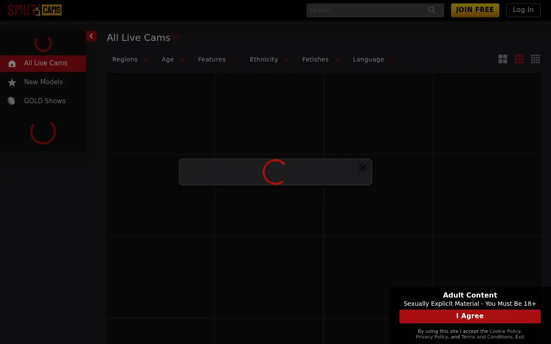Switch to medium grid view
This screenshot has width=551, height=344.
519,59
